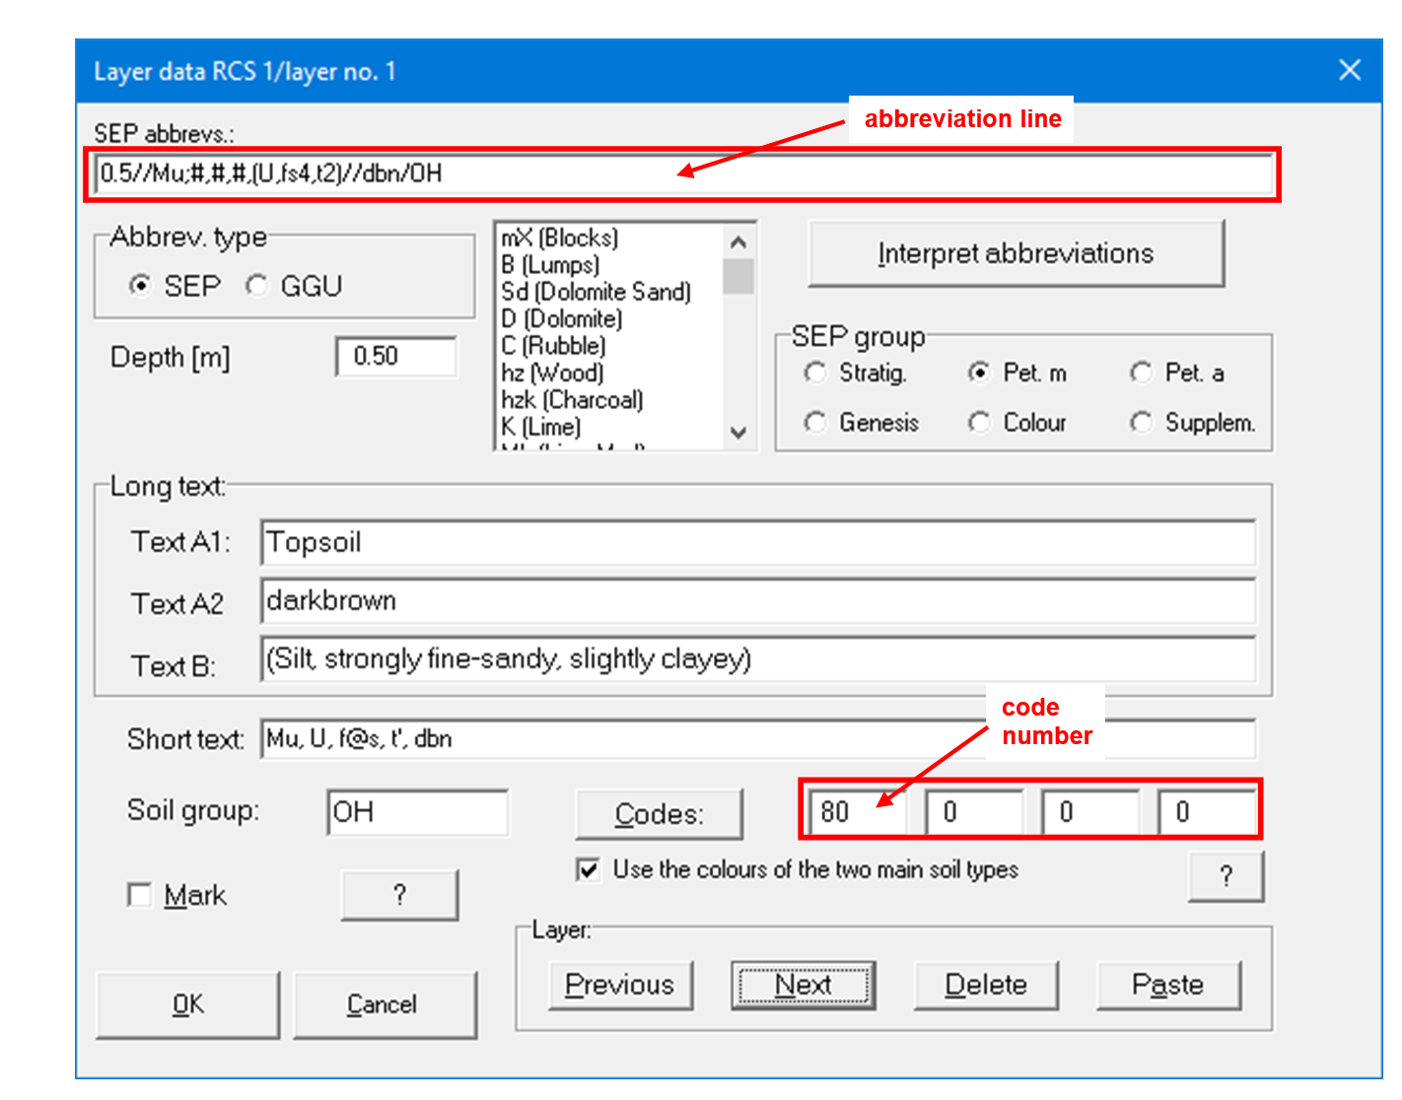Edit the Depth value of 0.50

click(x=394, y=357)
